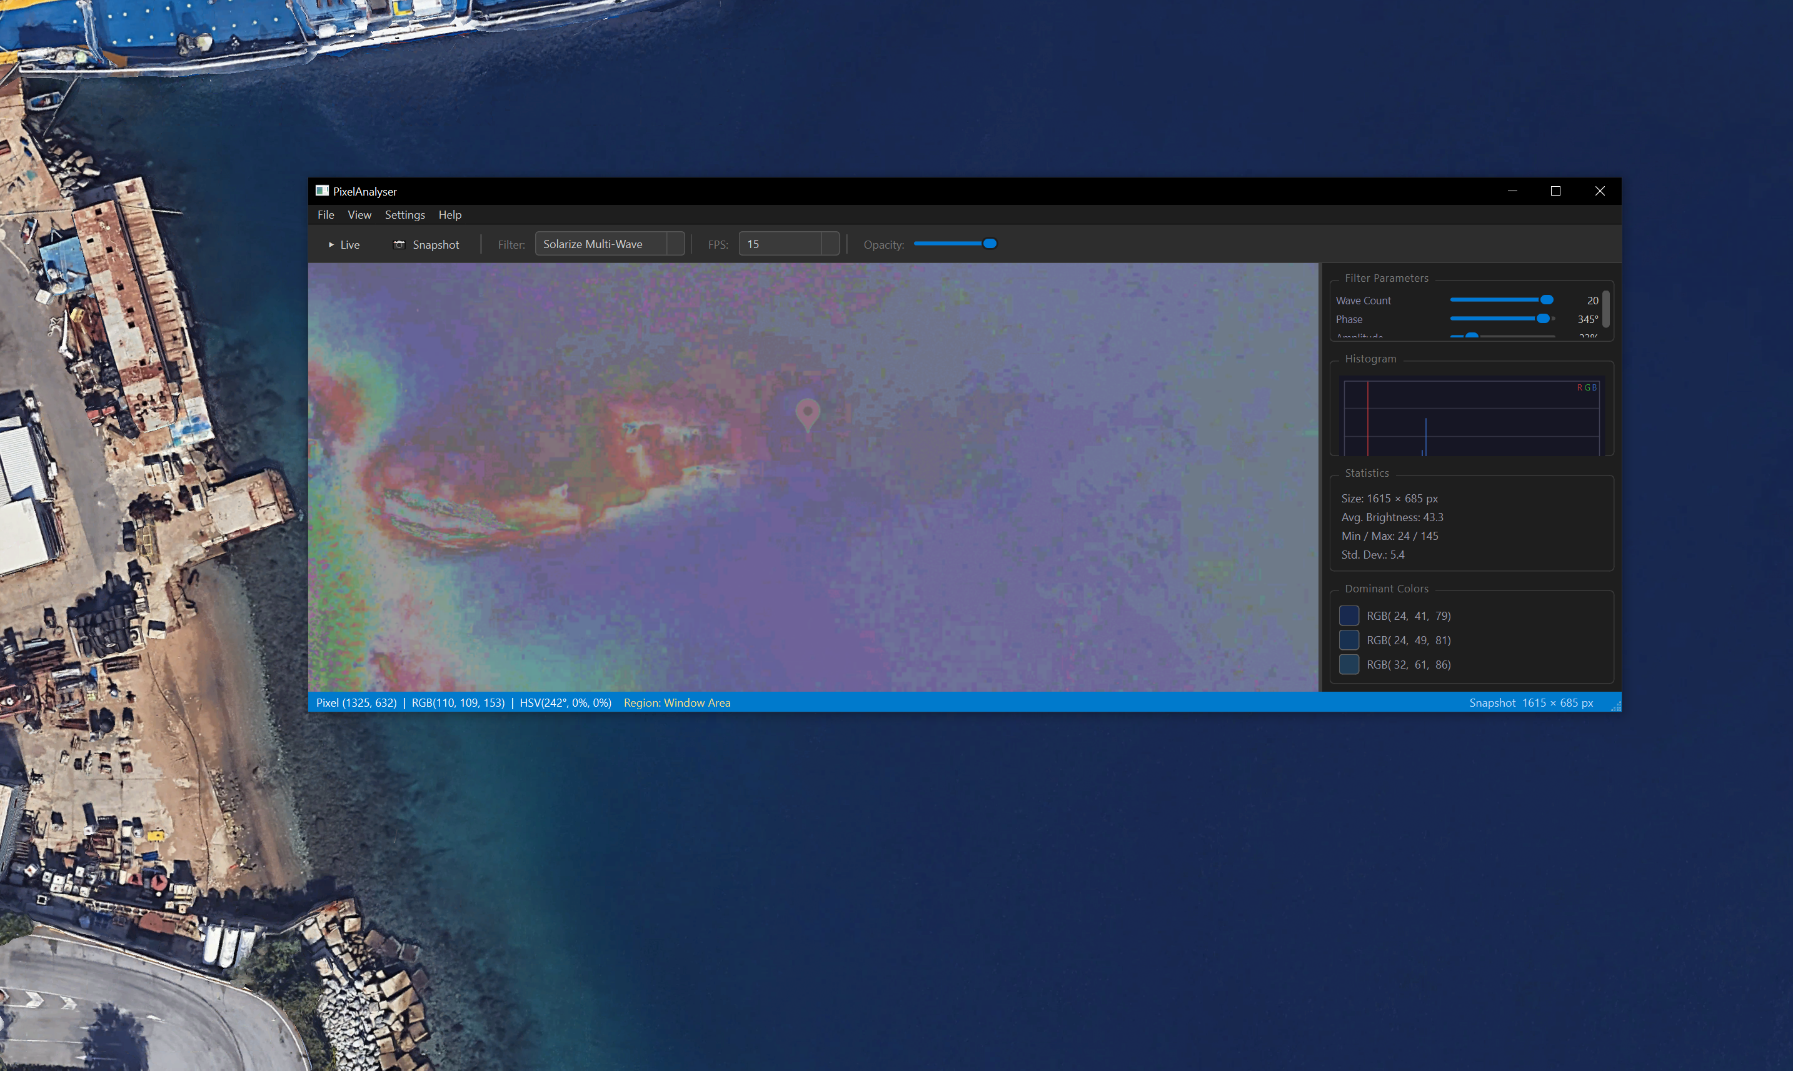Click the Live play icon
The image size is (1793, 1071).
(332, 245)
